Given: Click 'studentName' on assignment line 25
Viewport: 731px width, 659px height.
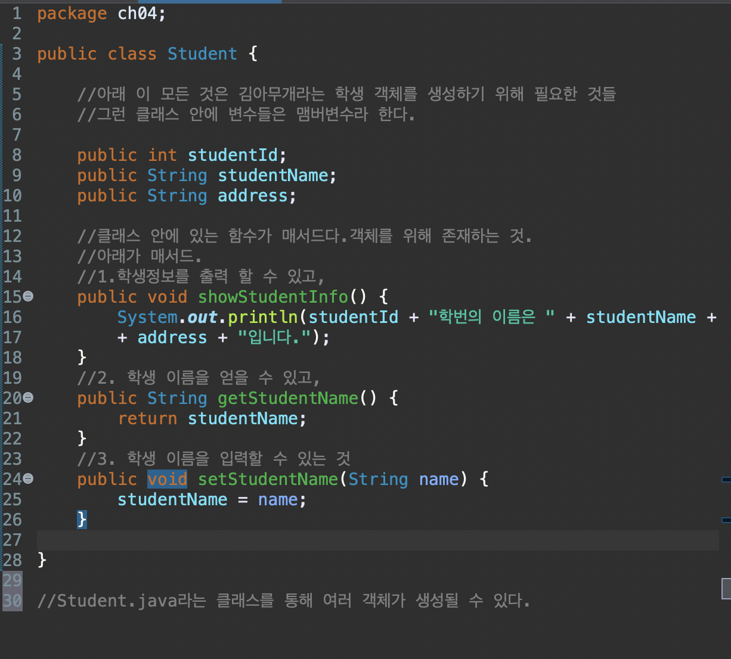Looking at the screenshot, I should pos(172,499).
